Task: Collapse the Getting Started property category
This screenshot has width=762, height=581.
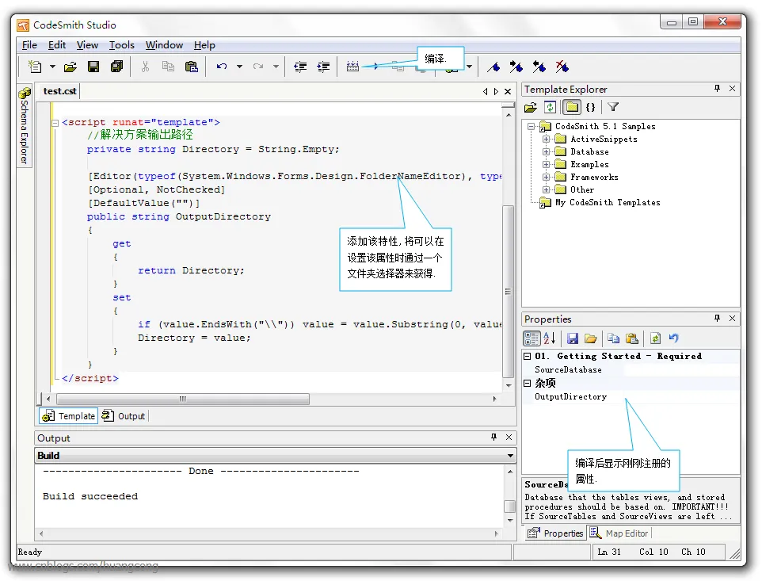Action: pyautogui.click(x=528, y=357)
